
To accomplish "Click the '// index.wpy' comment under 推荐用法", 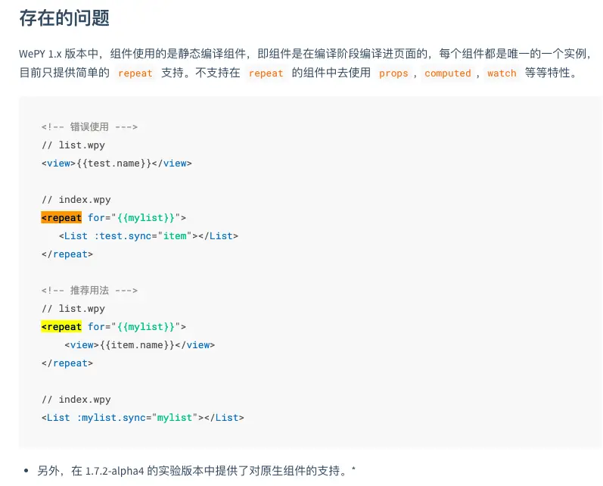I will click(x=76, y=399).
